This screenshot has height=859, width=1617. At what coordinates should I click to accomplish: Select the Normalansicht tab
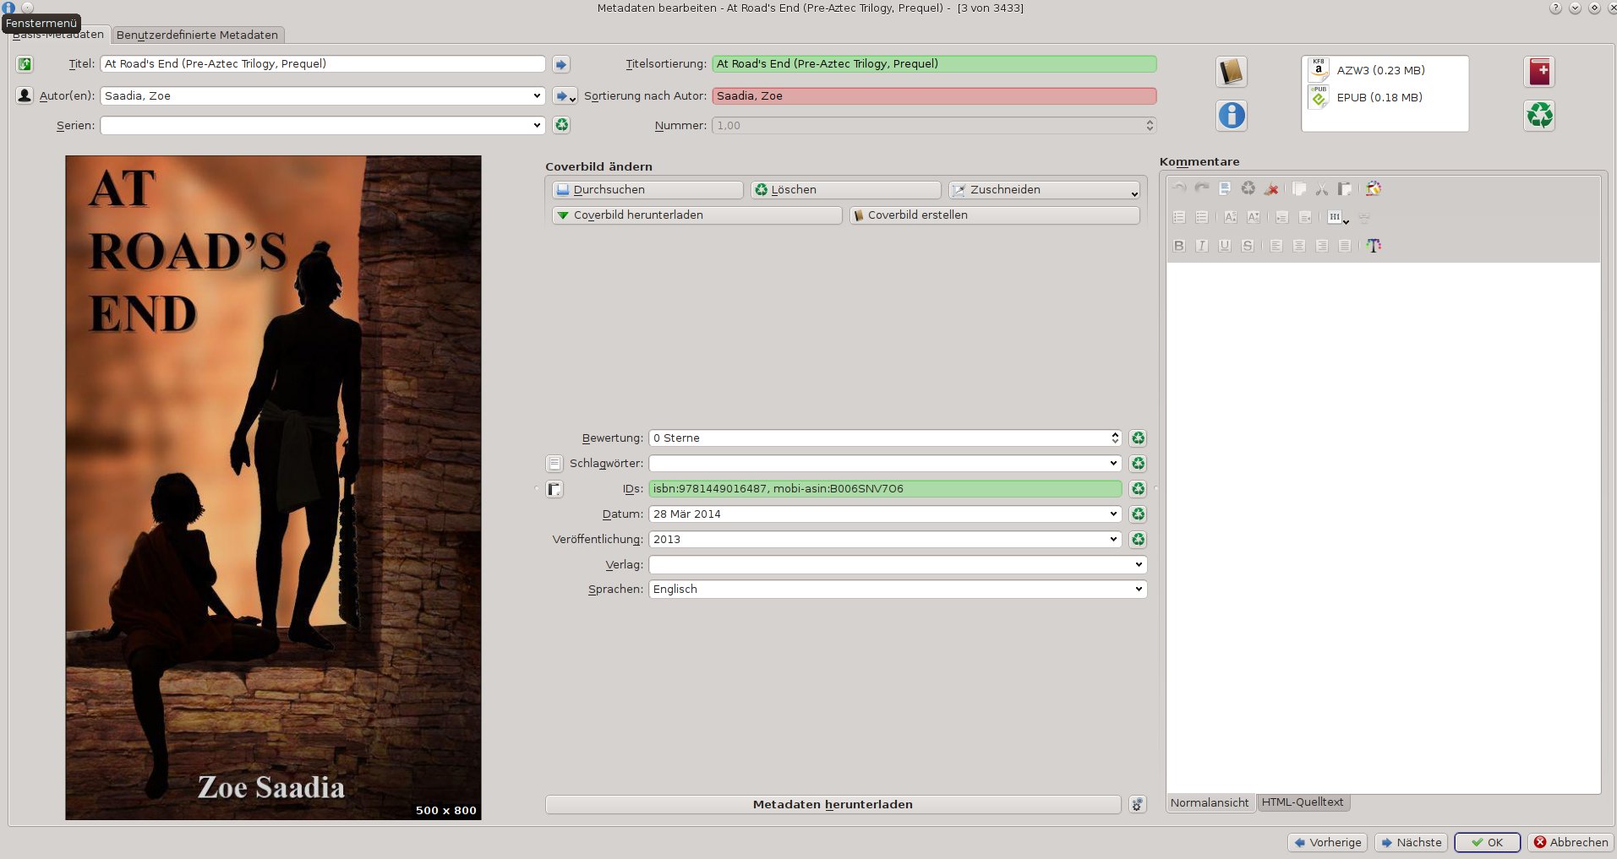click(1210, 802)
